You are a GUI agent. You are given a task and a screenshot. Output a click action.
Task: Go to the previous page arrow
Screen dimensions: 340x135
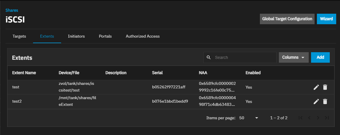tap(309, 118)
